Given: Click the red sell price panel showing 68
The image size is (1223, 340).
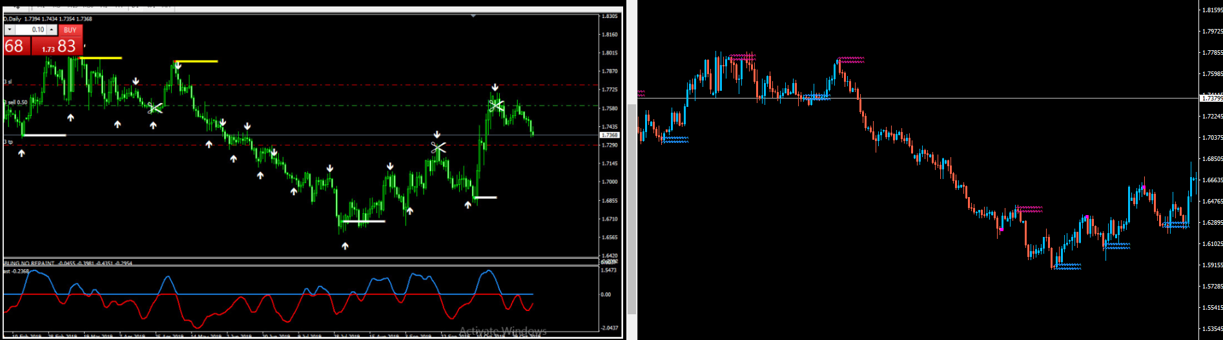Looking at the screenshot, I should coord(17,46).
